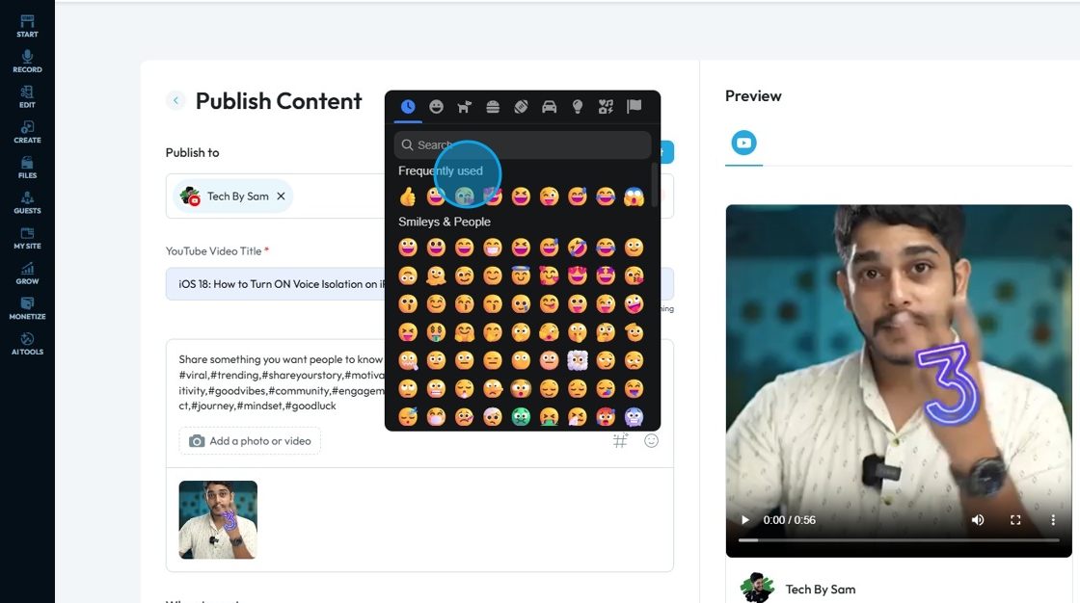
Task: Select the Travel & Places emoji tab
Action: (x=549, y=107)
